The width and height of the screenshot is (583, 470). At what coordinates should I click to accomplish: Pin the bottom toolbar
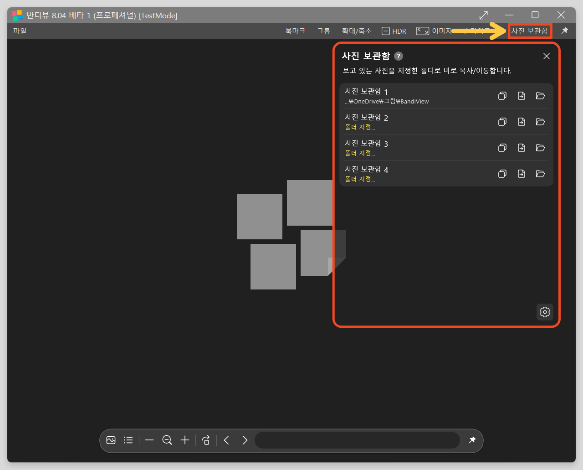point(472,440)
